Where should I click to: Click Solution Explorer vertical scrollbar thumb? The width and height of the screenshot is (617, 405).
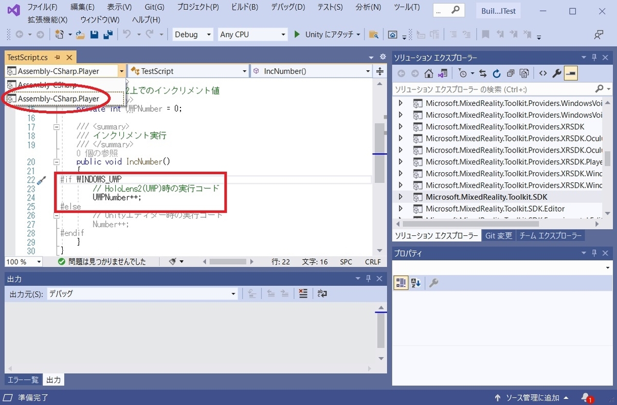click(x=607, y=159)
